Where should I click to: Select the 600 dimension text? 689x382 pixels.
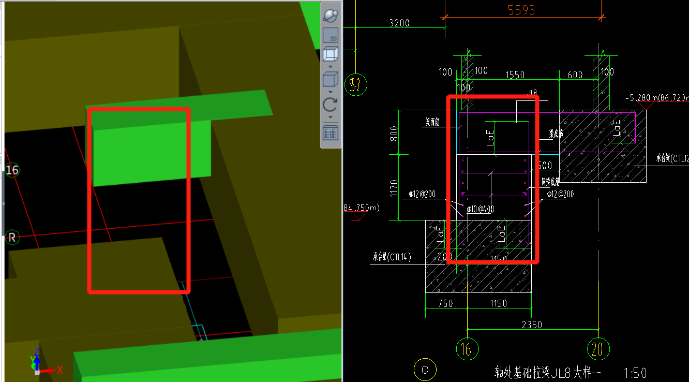pos(575,75)
